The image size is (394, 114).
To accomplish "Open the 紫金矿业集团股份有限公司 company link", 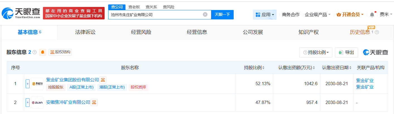I will pos(72,80).
